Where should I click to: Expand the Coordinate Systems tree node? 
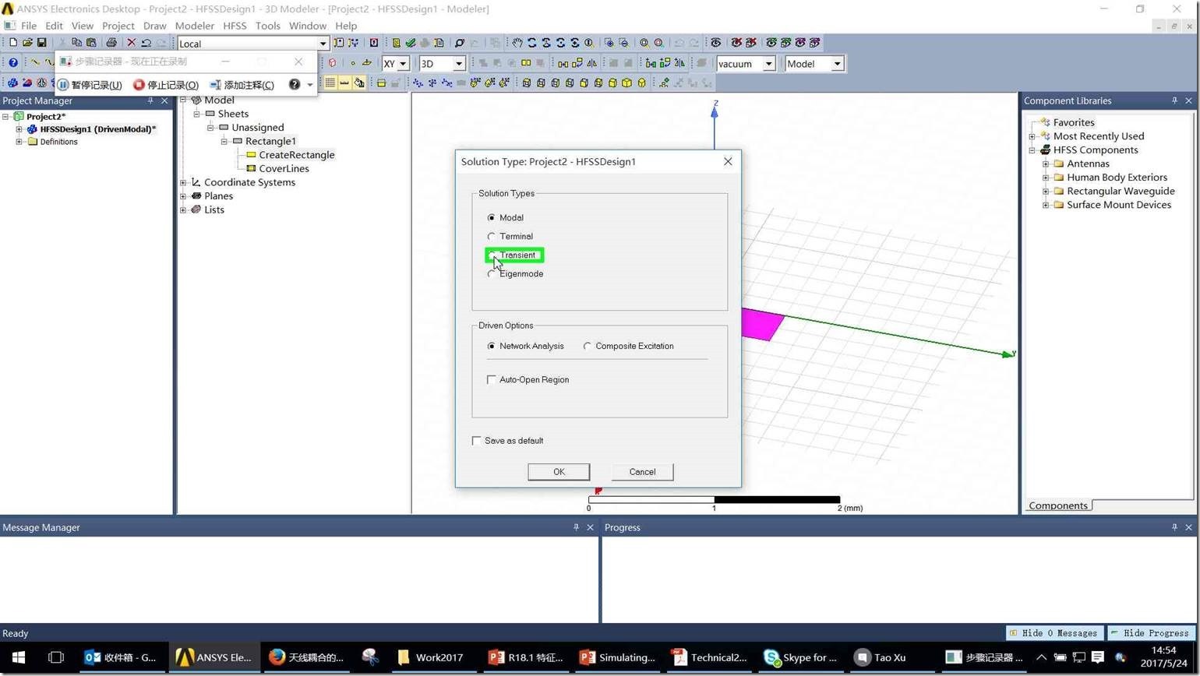183,182
